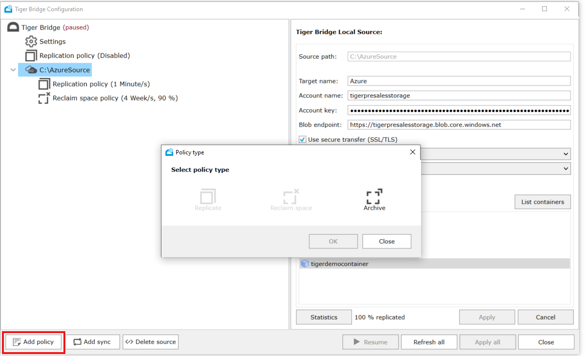The height and width of the screenshot is (356, 585).
Task: Click the Cancel button in source panel
Action: point(545,317)
